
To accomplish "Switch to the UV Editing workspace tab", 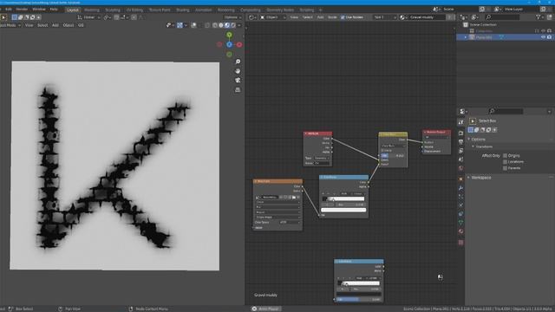I will [x=135, y=10].
